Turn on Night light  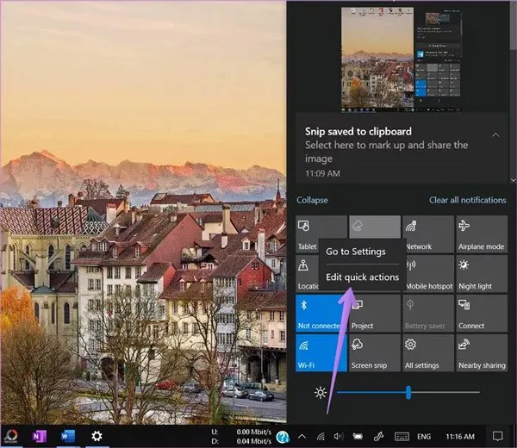click(481, 273)
